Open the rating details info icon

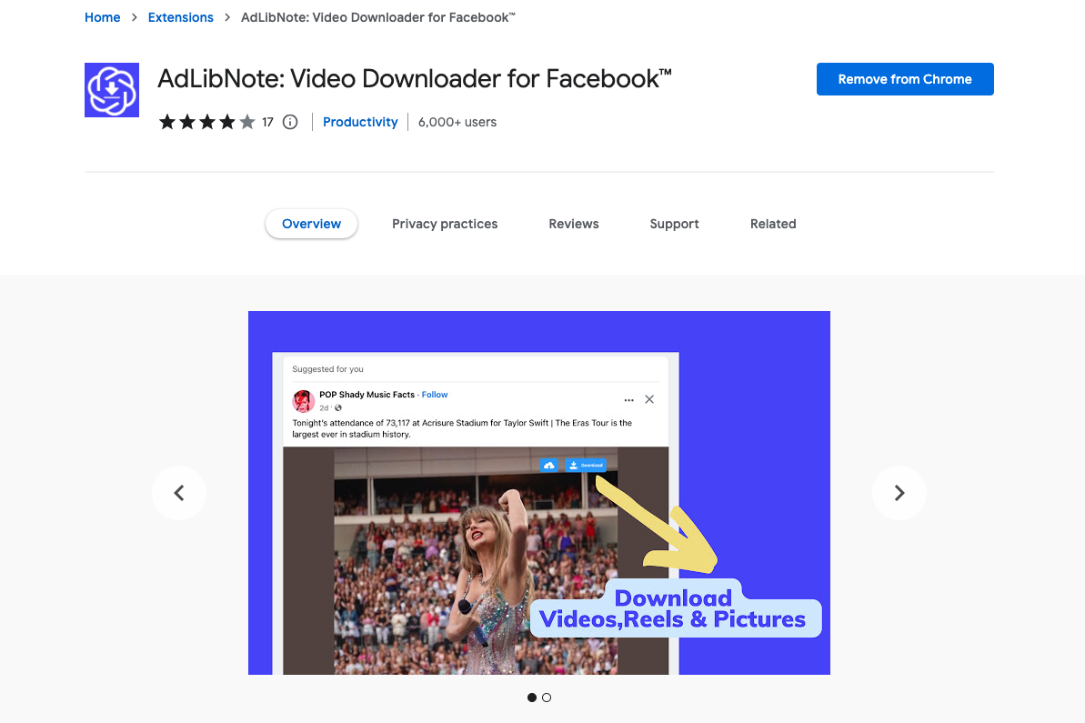click(x=289, y=121)
